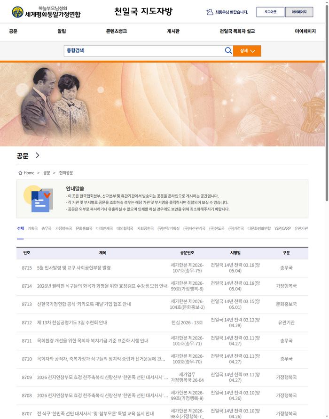Click the 로그아웃 button

tap(270, 12)
